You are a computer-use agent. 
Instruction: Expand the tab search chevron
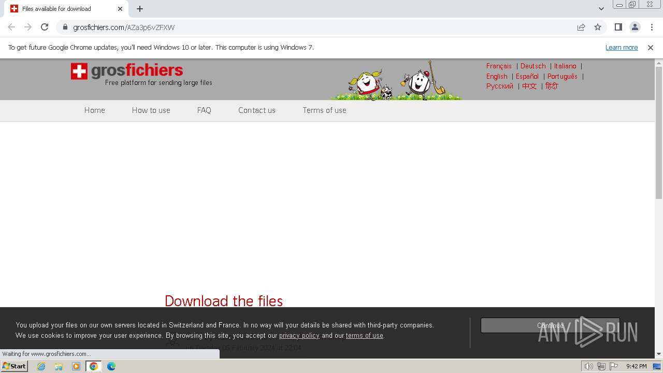click(601, 9)
